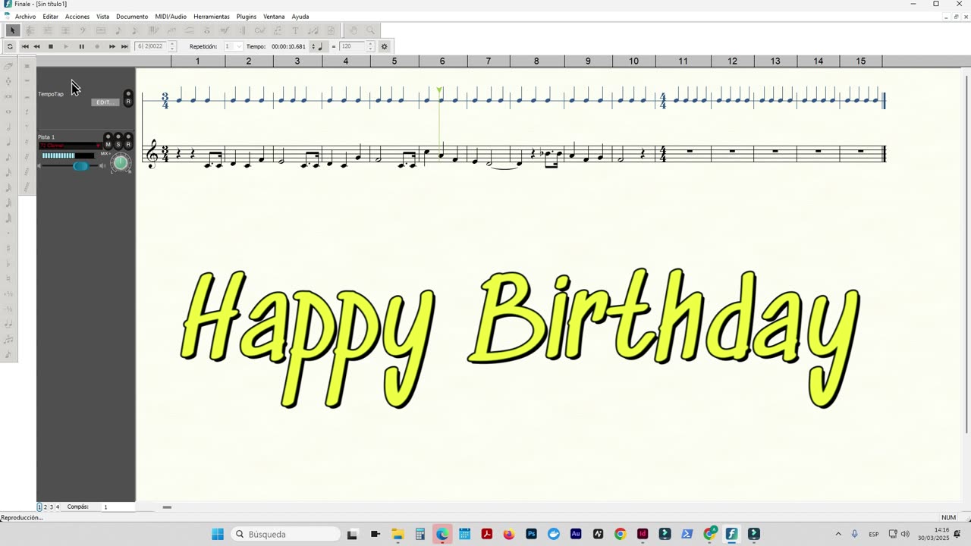Click the fast-forward playback button
The width and height of the screenshot is (971, 546).
112,46
